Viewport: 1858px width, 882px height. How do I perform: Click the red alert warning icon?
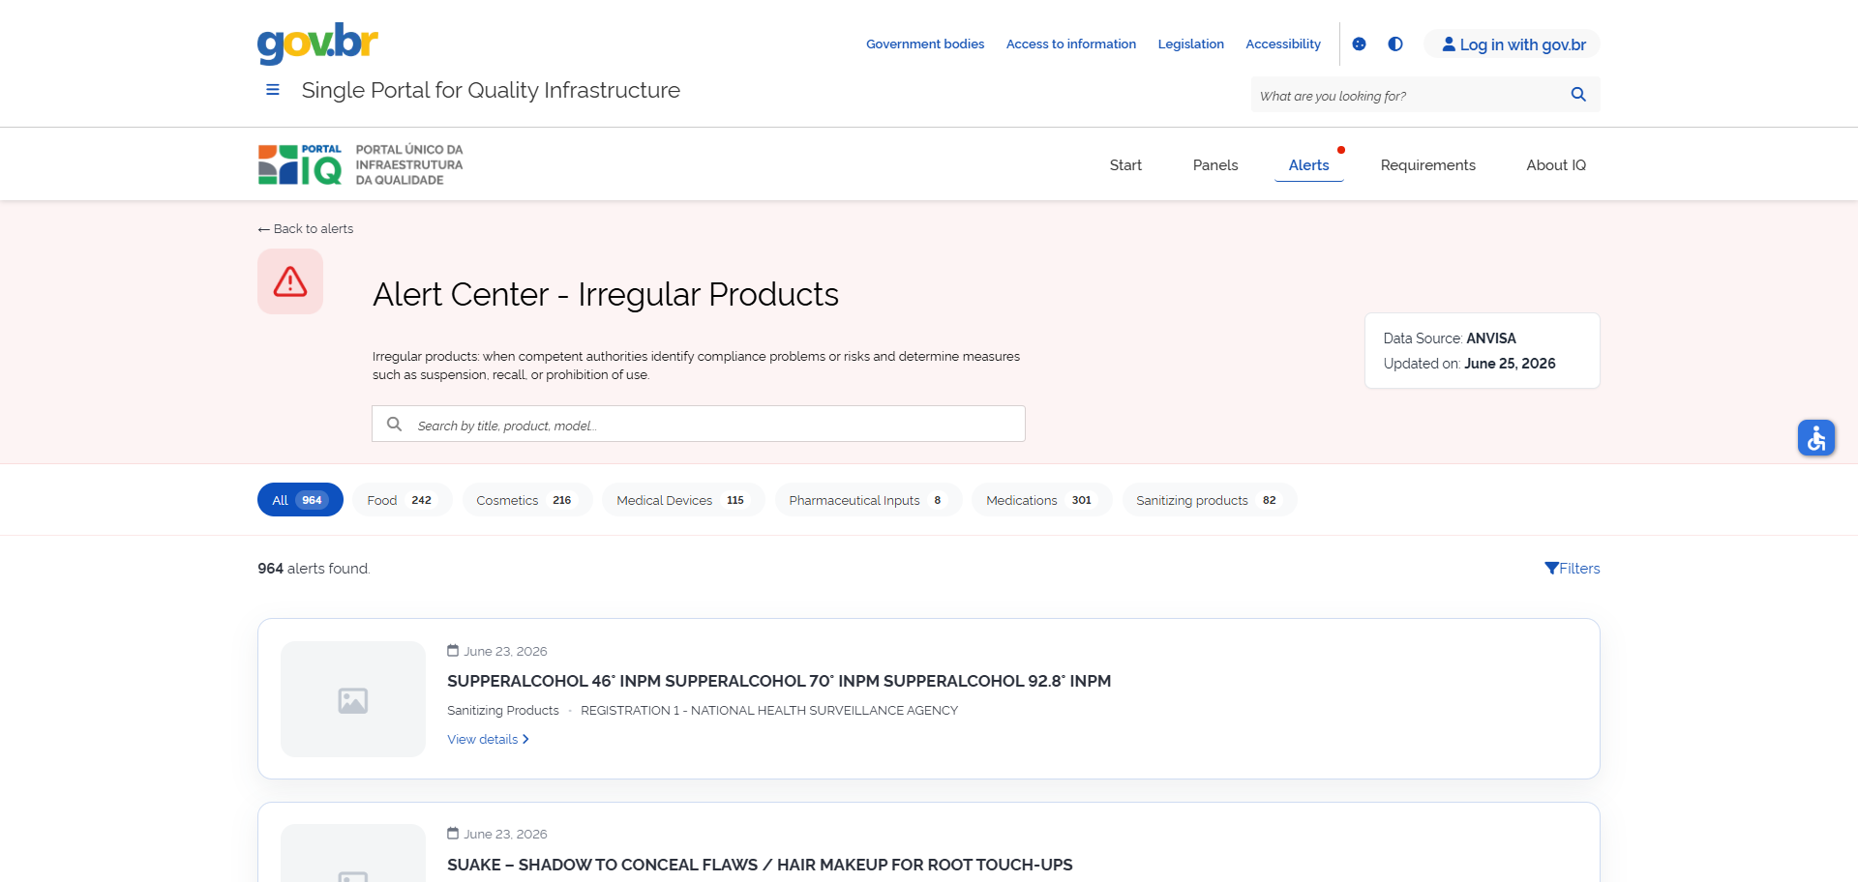290,281
